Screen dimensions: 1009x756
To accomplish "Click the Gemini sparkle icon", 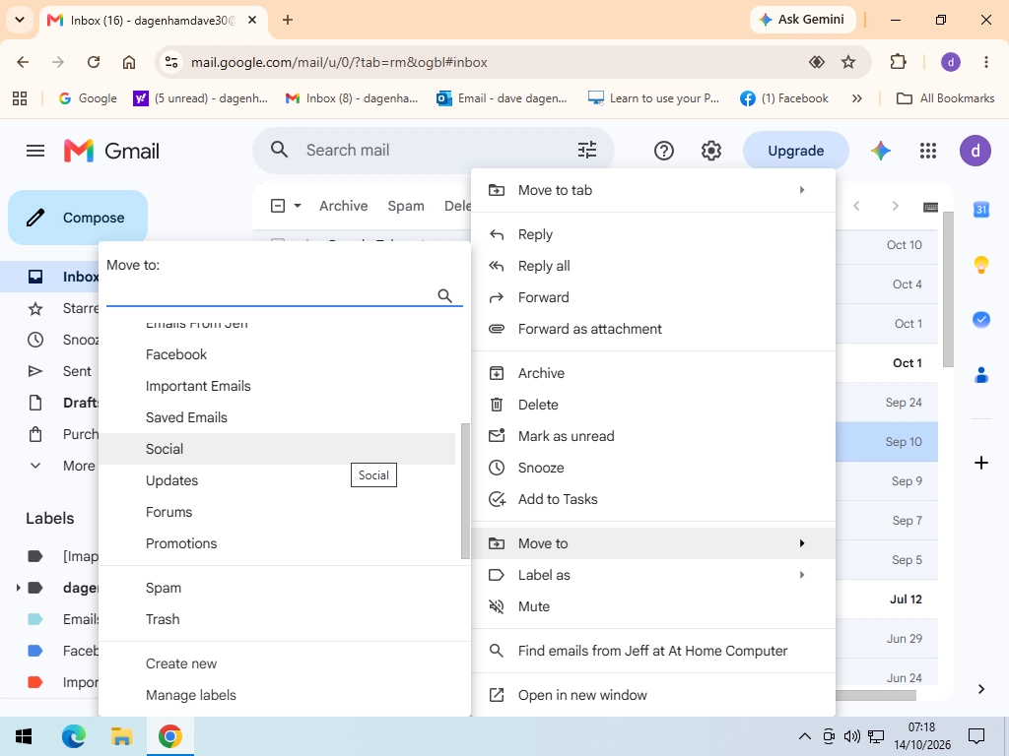I will [881, 151].
